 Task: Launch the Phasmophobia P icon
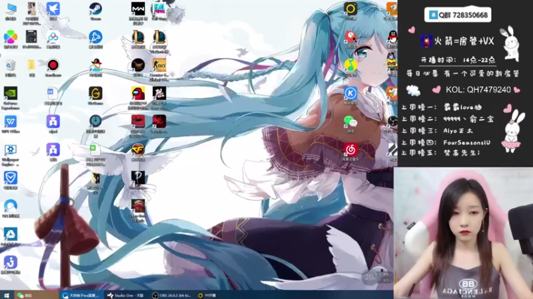click(x=138, y=177)
